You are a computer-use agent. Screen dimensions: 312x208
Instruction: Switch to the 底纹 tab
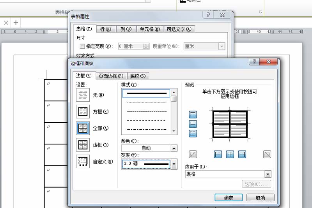click(x=138, y=76)
